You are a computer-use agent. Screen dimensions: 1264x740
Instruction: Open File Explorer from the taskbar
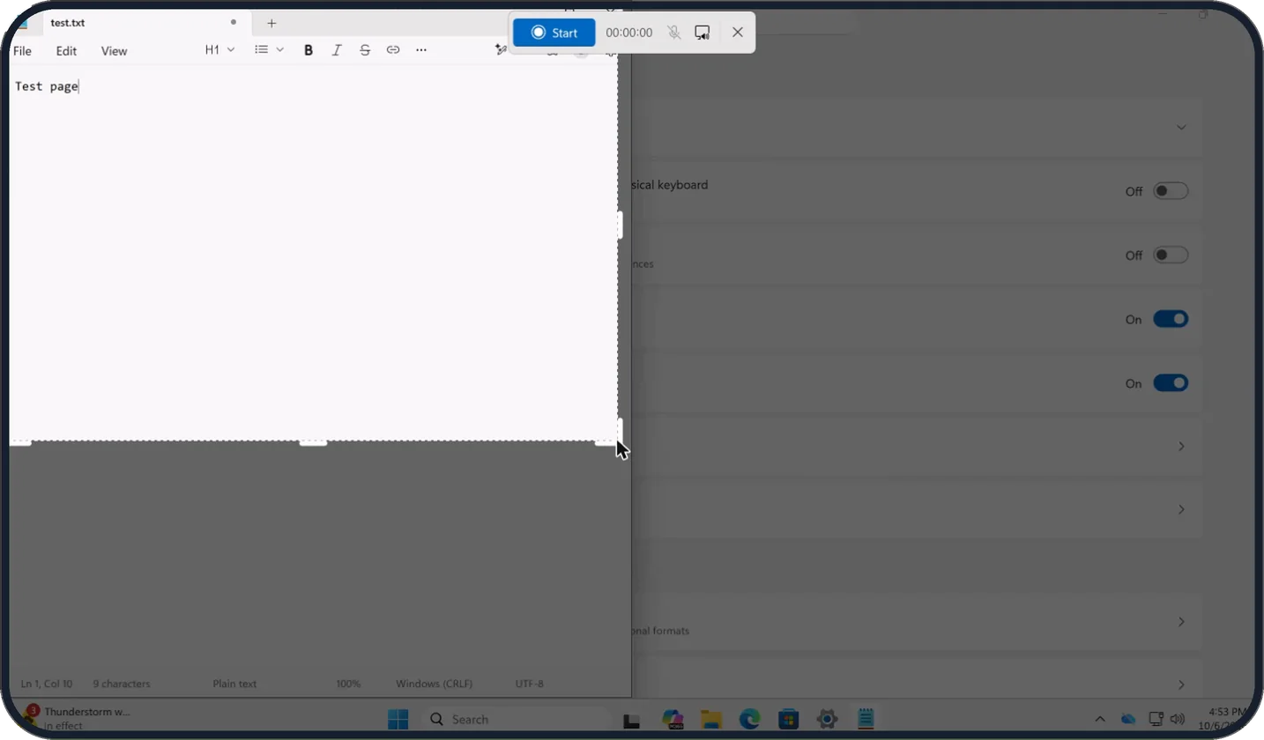(x=711, y=719)
